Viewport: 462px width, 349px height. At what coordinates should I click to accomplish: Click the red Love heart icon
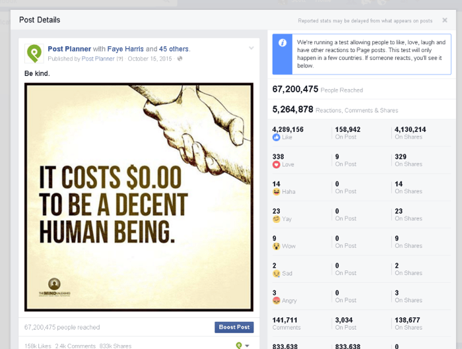tap(276, 164)
